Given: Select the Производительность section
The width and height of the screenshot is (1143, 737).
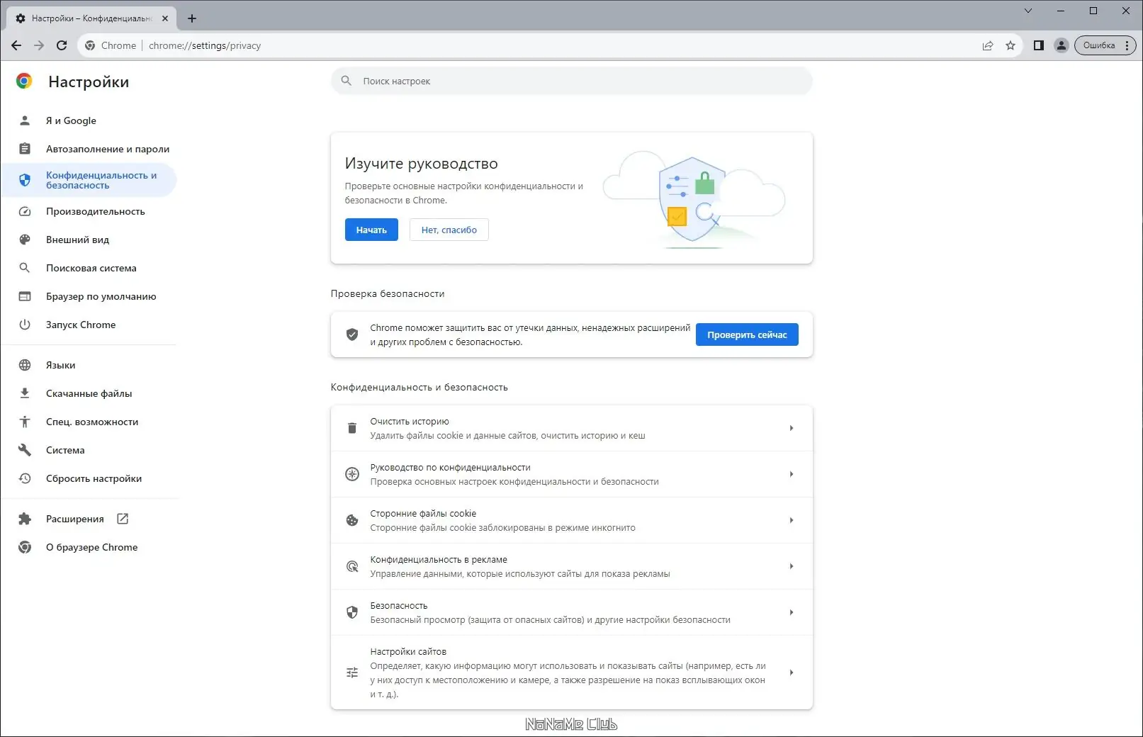Looking at the screenshot, I should coord(95,211).
